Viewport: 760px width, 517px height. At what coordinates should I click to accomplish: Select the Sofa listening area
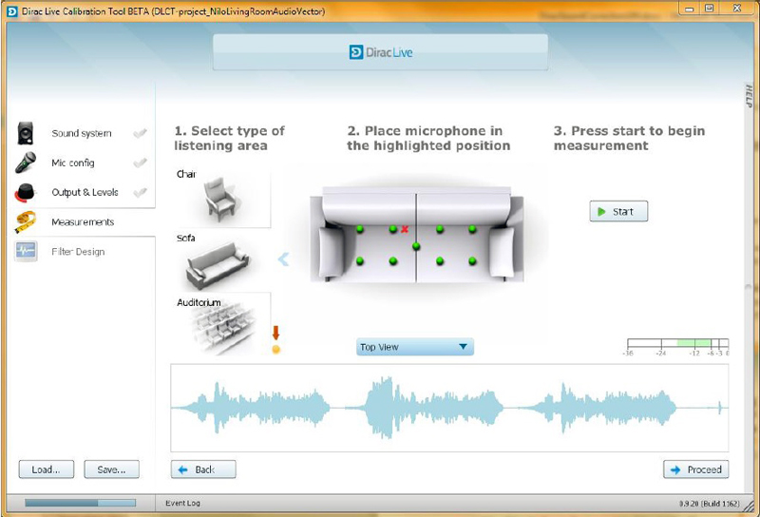coord(221,261)
